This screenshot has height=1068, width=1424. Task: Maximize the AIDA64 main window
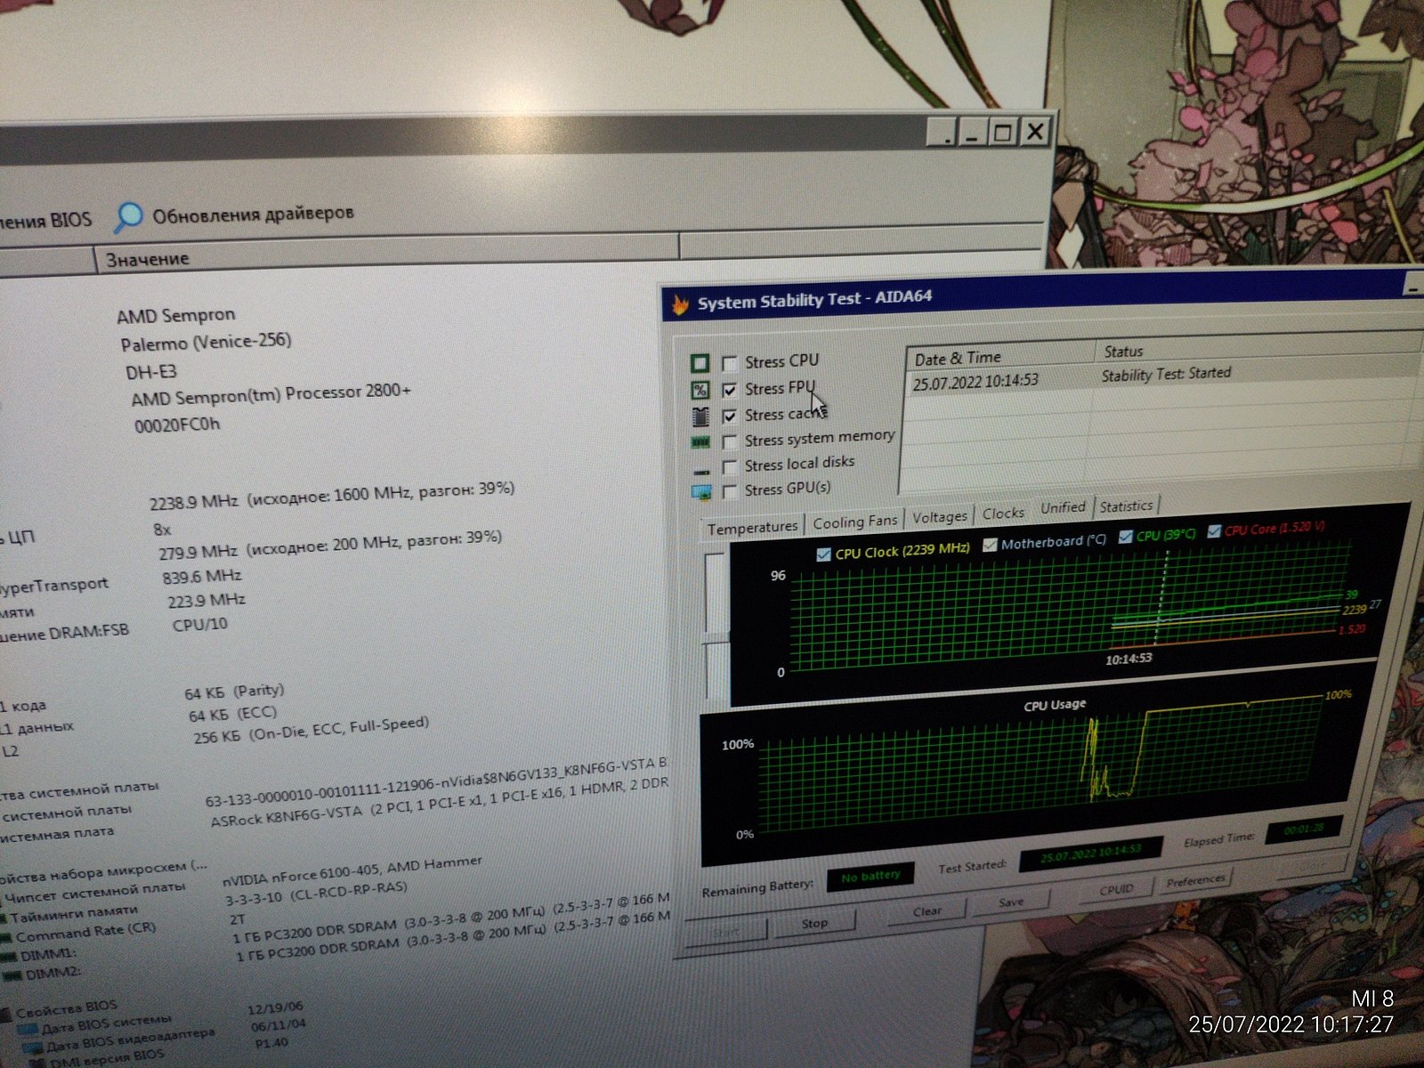tap(1002, 133)
